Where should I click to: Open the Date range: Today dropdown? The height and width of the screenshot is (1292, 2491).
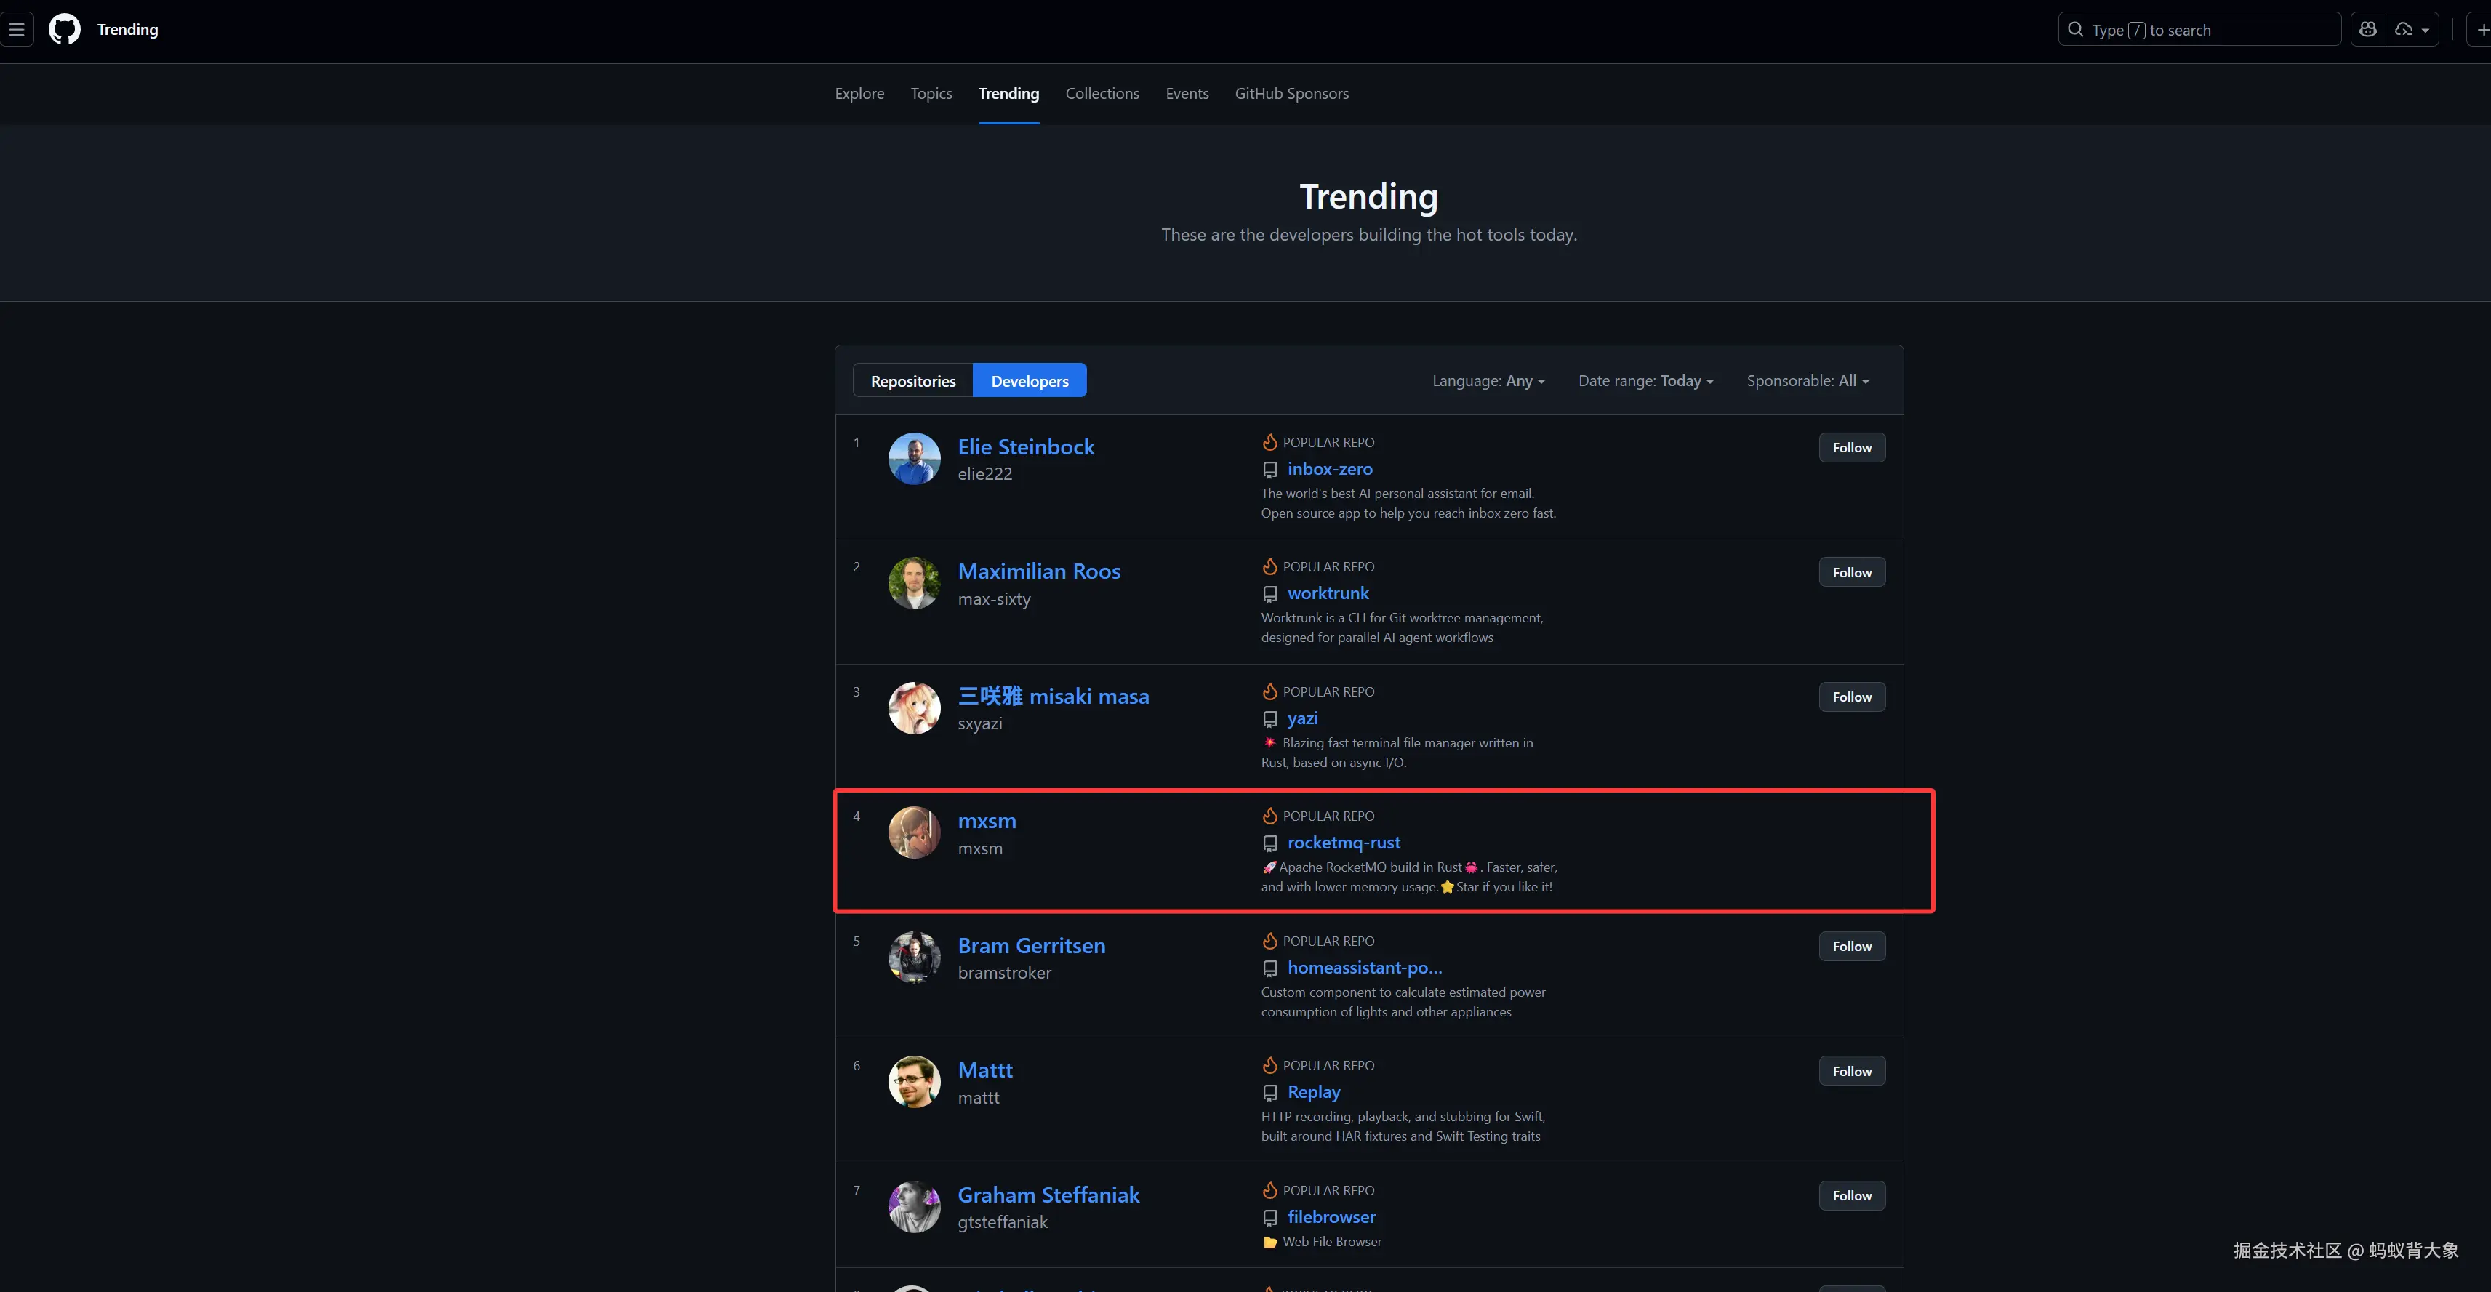point(1646,381)
